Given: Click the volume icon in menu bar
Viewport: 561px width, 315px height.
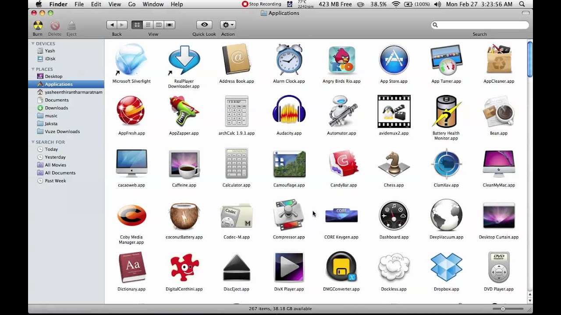Looking at the screenshot, I should point(437,4).
